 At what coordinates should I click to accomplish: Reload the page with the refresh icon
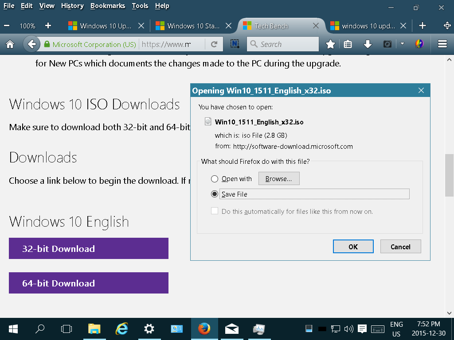[x=214, y=44]
